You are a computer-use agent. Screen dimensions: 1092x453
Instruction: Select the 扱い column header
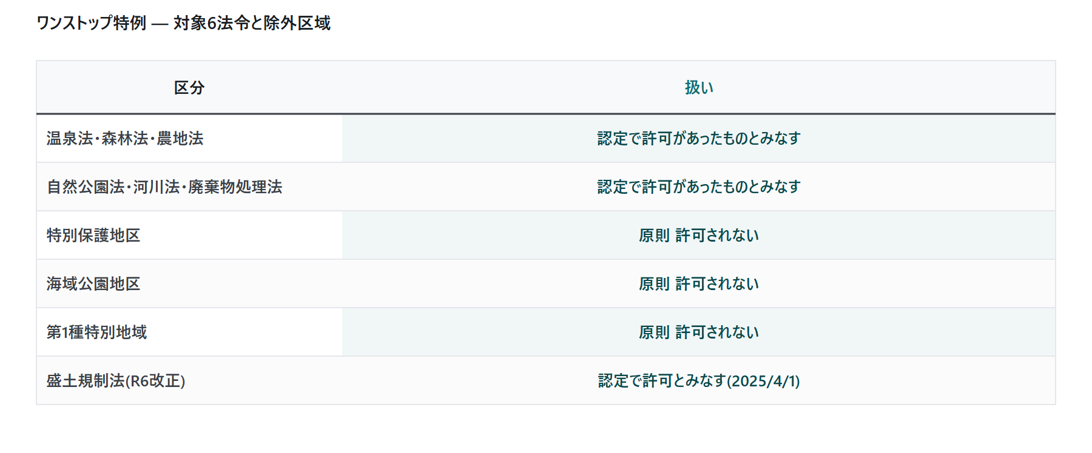click(699, 87)
